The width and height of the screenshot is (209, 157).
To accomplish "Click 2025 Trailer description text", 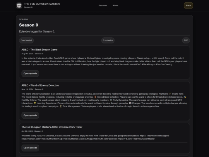I will [95, 137].
